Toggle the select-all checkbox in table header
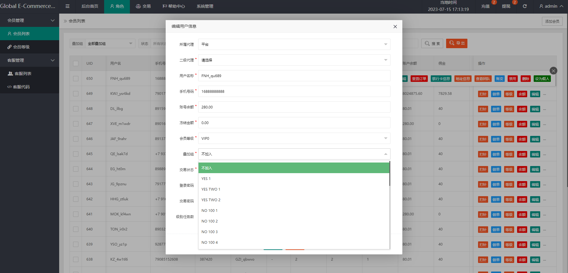The image size is (568, 273). [76, 64]
